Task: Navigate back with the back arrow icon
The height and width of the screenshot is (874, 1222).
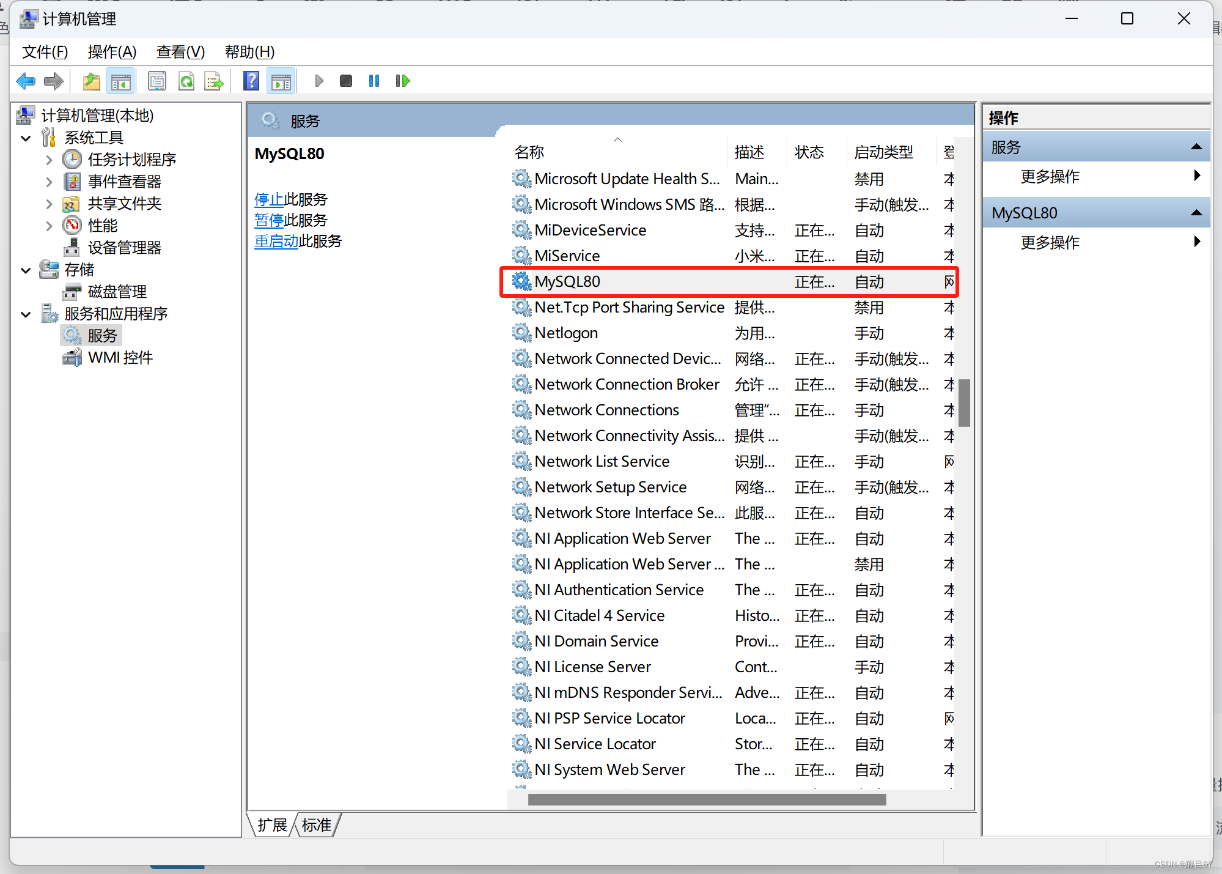Action: click(x=25, y=80)
